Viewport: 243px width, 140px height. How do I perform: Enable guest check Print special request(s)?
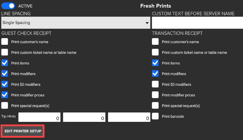coord(5,105)
